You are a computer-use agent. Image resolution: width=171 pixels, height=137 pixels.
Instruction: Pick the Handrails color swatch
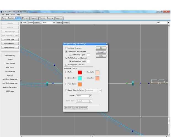tap(97, 72)
